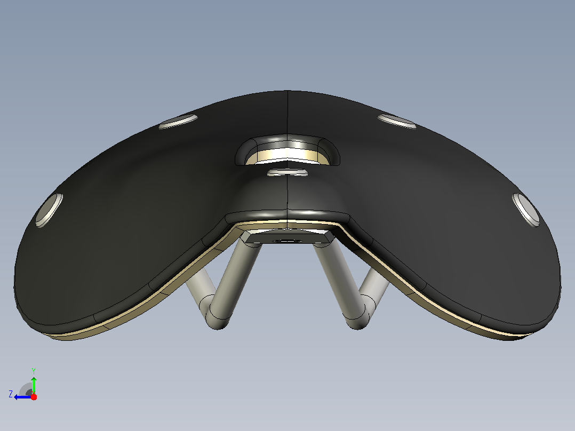Click the blue Z axis arrow of the triad
The width and height of the screenshot is (575, 431).
23,397
